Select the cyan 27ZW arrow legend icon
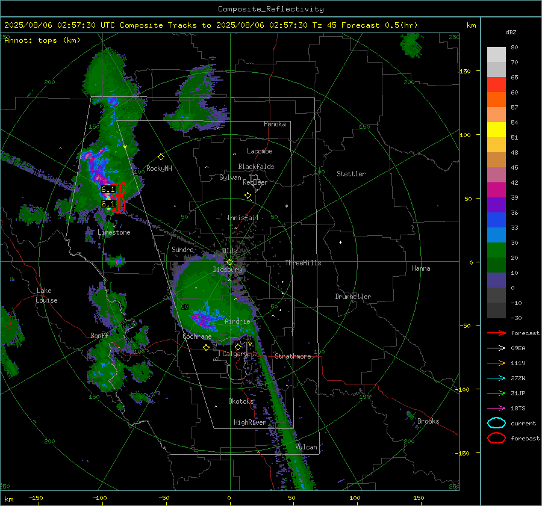542x506 pixels. click(x=496, y=378)
